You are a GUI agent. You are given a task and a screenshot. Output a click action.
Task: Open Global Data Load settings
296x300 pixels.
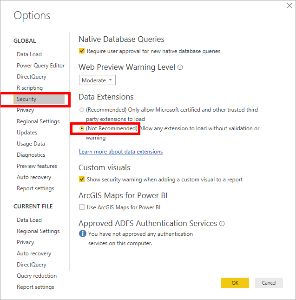[x=29, y=54]
